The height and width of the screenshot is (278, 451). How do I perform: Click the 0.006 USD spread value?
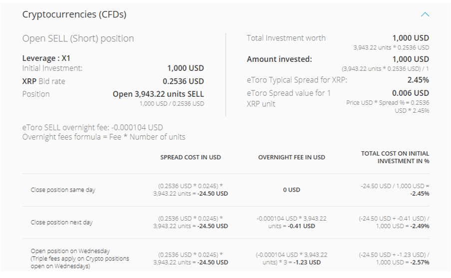(x=410, y=93)
